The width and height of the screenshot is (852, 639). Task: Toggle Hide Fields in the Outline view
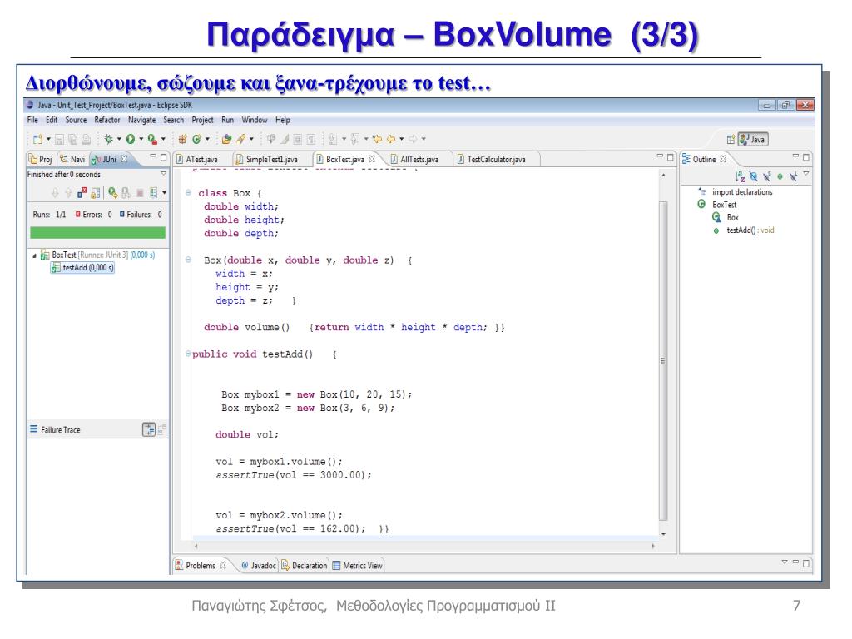pos(753,176)
